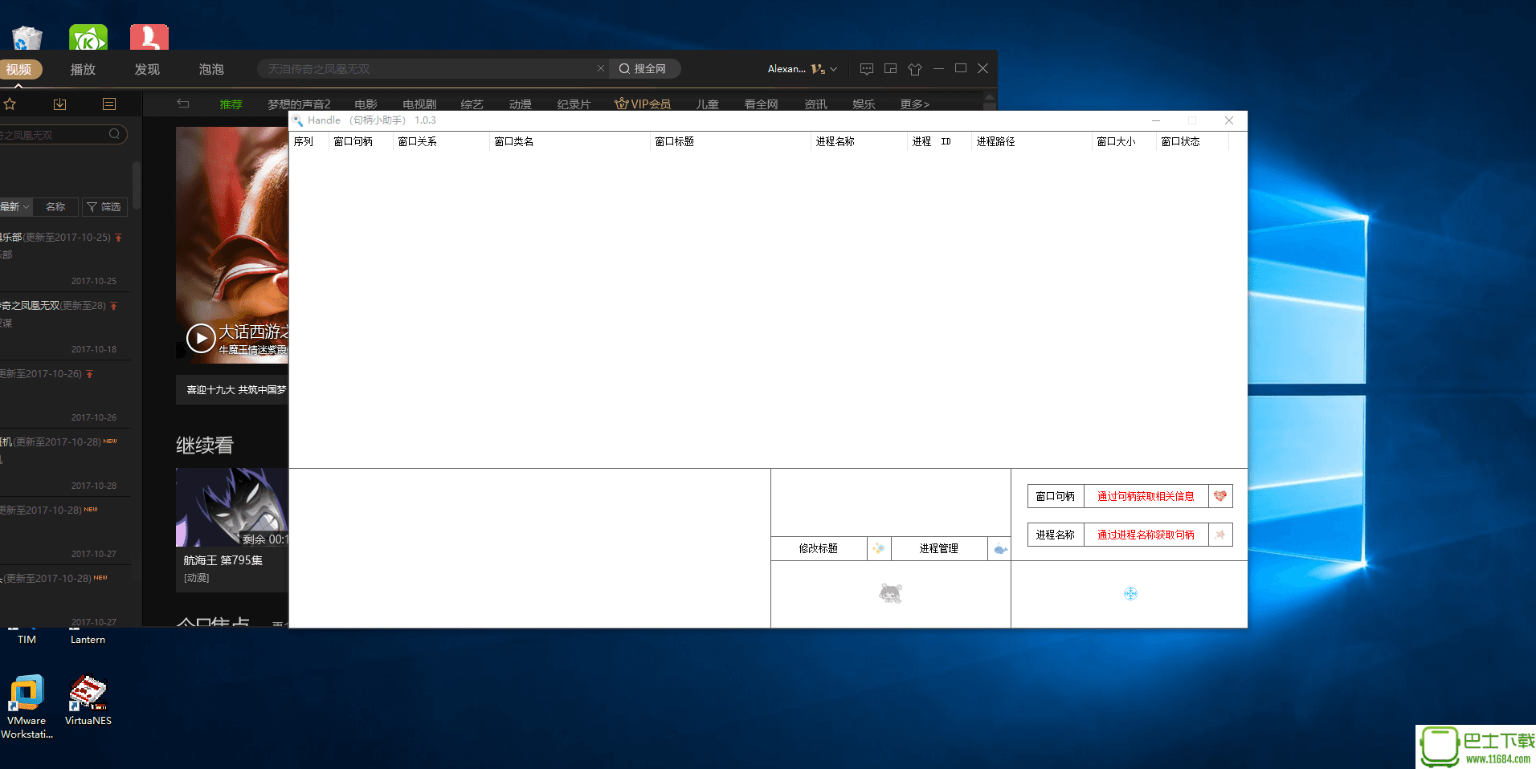Select the 梦想的声音2 category
Image resolution: width=1536 pixels, height=769 pixels.
pos(299,104)
